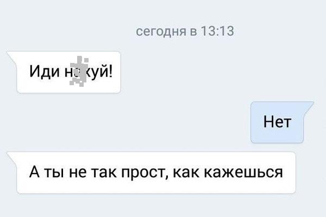The height and width of the screenshot is (217, 326).
Task: Click the '13:13' time in the date header
Action: (x=217, y=31)
